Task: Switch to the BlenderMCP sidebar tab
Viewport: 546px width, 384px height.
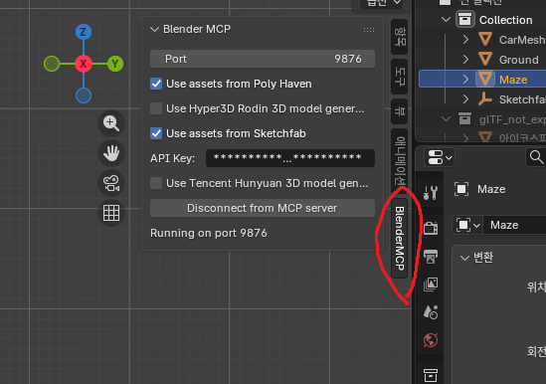Action: point(400,239)
